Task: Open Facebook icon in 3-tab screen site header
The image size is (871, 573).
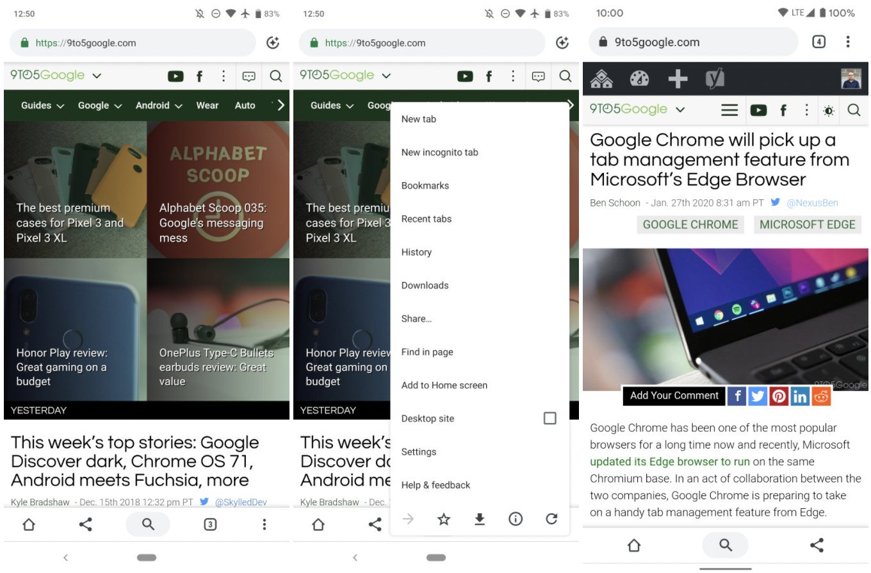Action: [199, 76]
